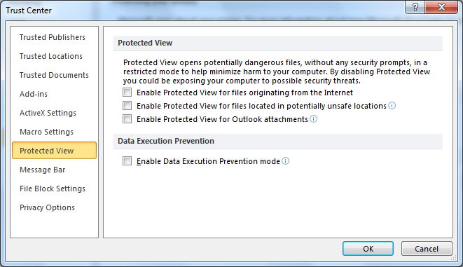Confirm changes with OK button
The height and width of the screenshot is (267, 463).
click(368, 248)
